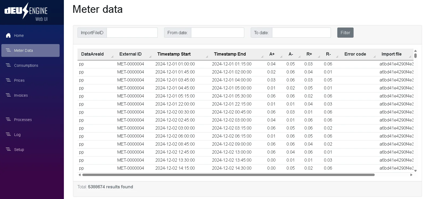Click the Consumptions list icon
The width and height of the screenshot is (426, 199).
(8, 65)
